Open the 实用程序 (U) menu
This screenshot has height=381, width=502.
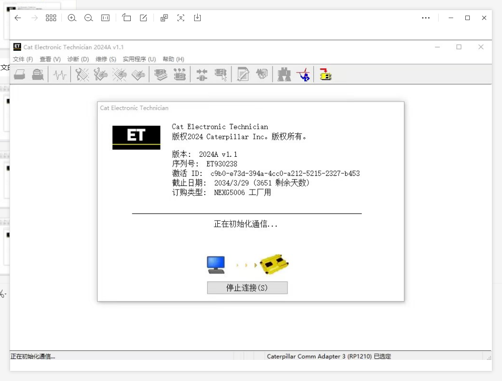pyautogui.click(x=139, y=59)
